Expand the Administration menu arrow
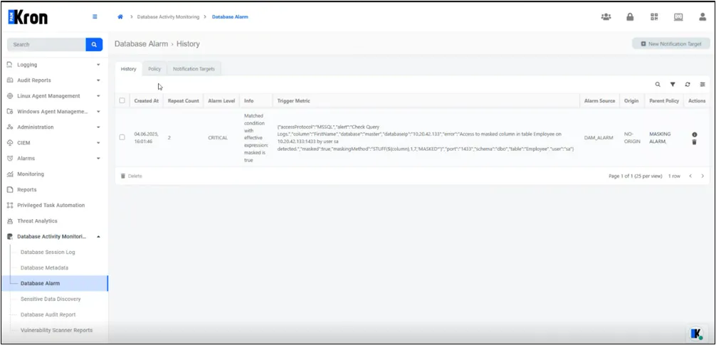Screen dimensions: 716x345 (x=98, y=127)
